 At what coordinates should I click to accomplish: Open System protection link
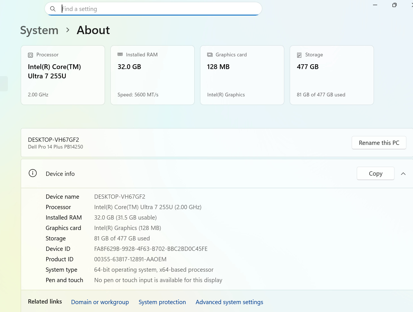[162, 302]
